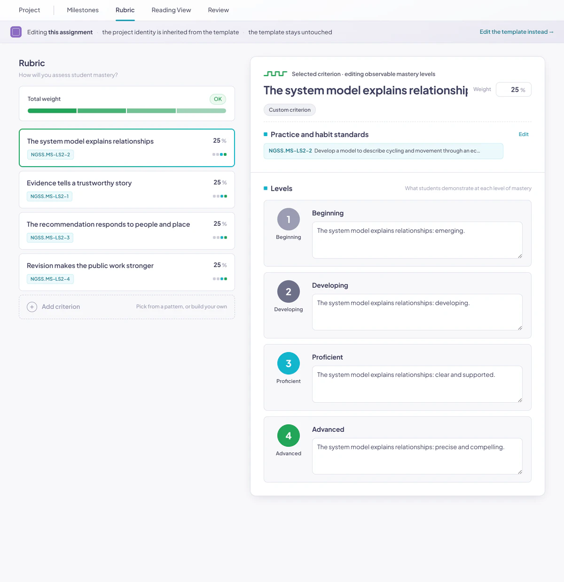The width and height of the screenshot is (564, 582).
Task: Select the Evidence tells a trustworthy story criterion
Action: [127, 190]
